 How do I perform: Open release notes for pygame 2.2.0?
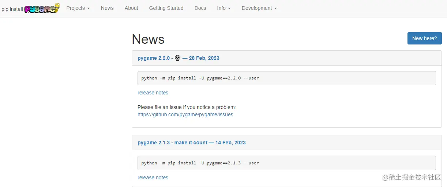coord(153,93)
